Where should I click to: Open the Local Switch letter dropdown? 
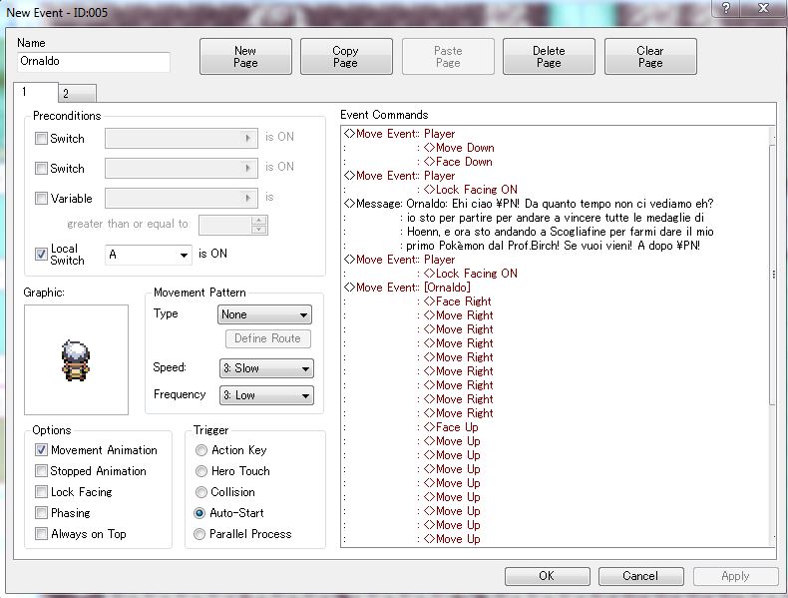click(148, 255)
